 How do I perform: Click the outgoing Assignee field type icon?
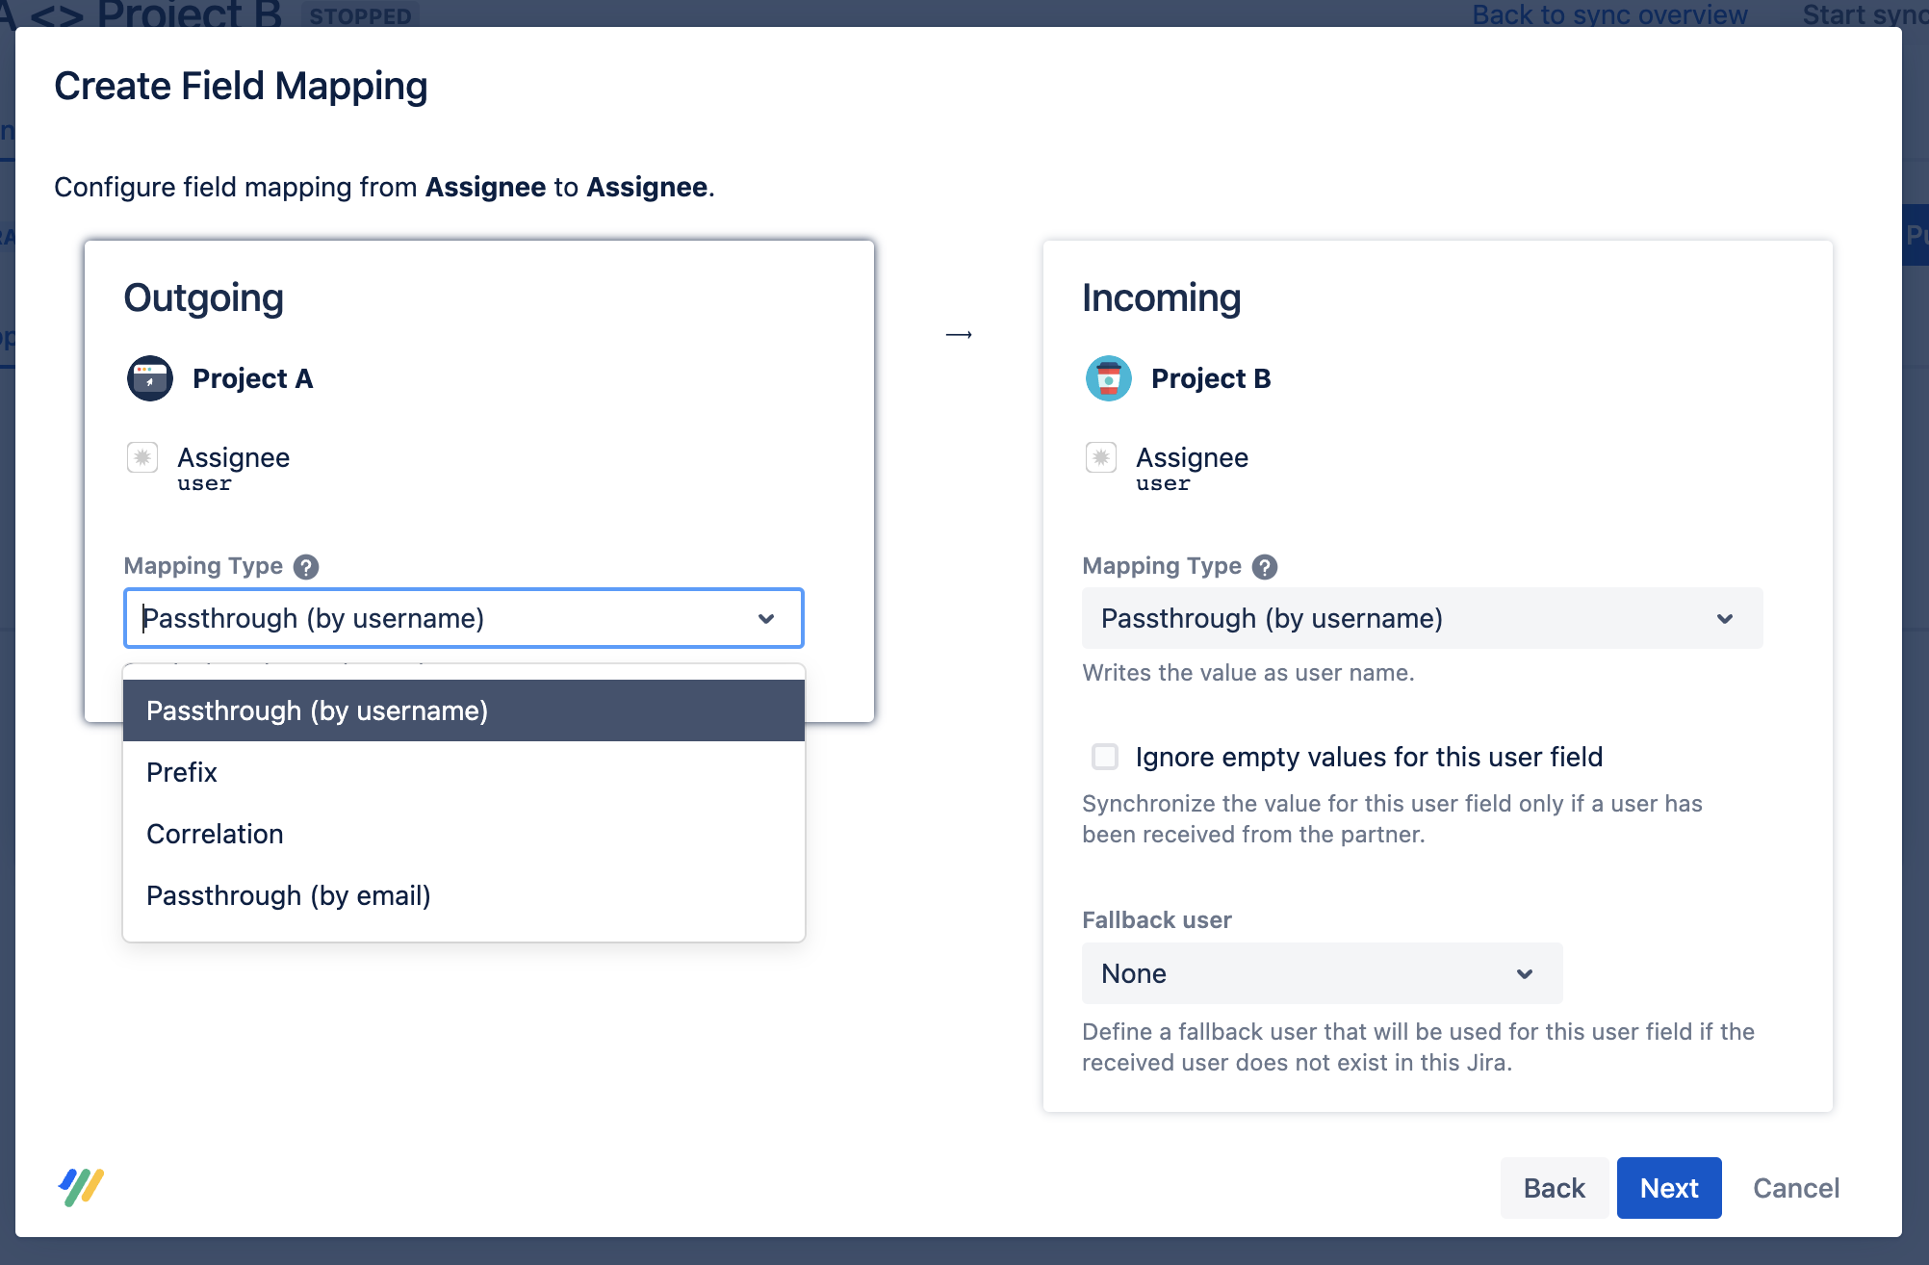tap(142, 457)
